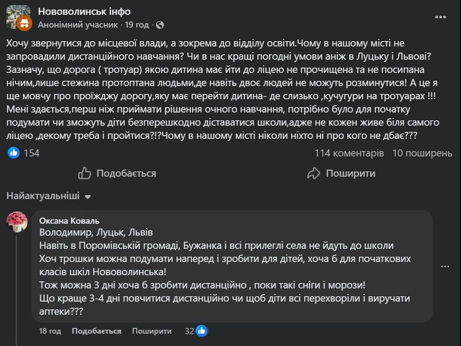The image size is (461, 346).
Task: Open the Нововолинськ інфо group page
Action: click(x=84, y=12)
